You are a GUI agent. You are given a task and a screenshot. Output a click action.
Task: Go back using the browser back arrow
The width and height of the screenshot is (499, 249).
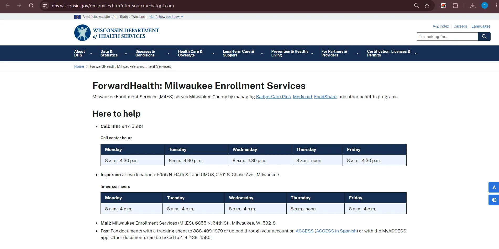point(8,6)
